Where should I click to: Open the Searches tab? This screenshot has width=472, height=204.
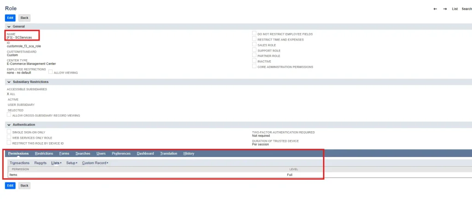[83, 153]
